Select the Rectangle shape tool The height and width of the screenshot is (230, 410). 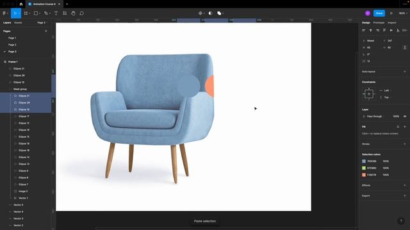pos(36,13)
